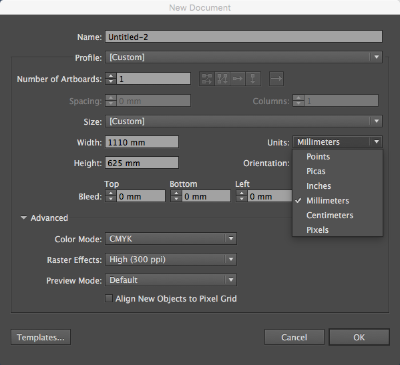Open the Profile dropdown

pyautogui.click(x=243, y=57)
